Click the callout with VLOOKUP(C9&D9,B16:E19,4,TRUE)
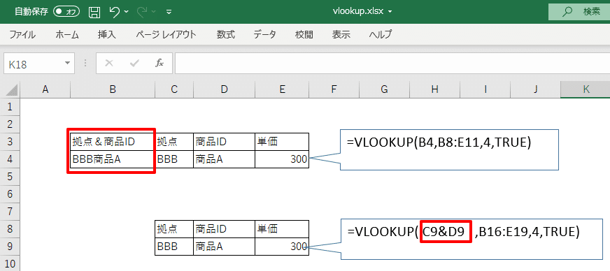Viewport: 610px width, 271px height. [473, 239]
